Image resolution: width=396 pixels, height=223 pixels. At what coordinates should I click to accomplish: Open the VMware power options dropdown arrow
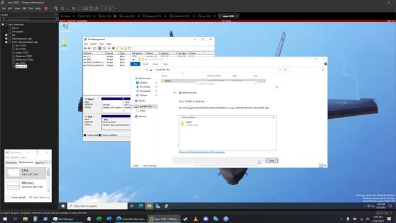pos(49,8)
